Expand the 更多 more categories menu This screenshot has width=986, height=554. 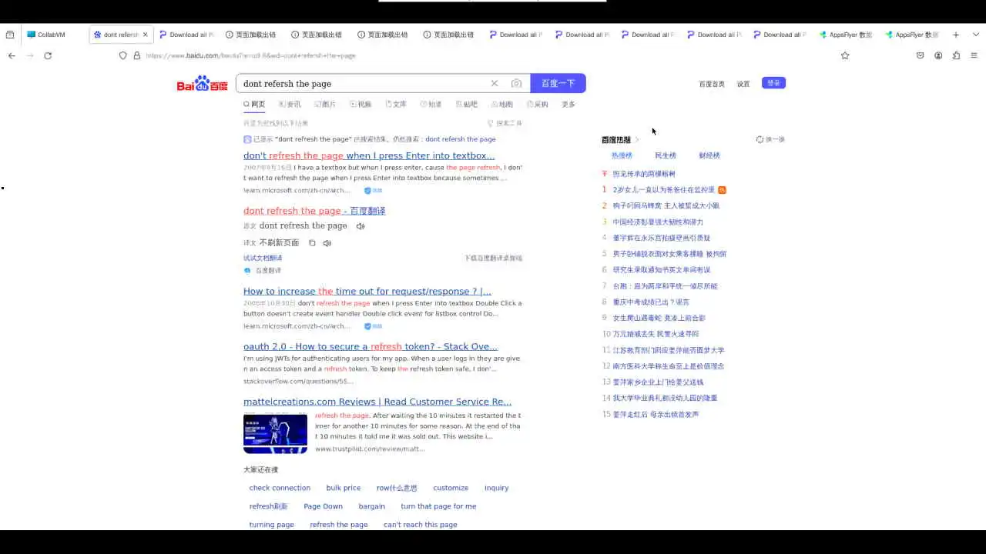568,104
